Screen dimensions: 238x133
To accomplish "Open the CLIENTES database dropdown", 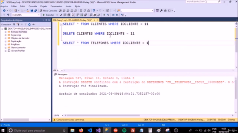I will pyautogui.click(x=39, y=15).
